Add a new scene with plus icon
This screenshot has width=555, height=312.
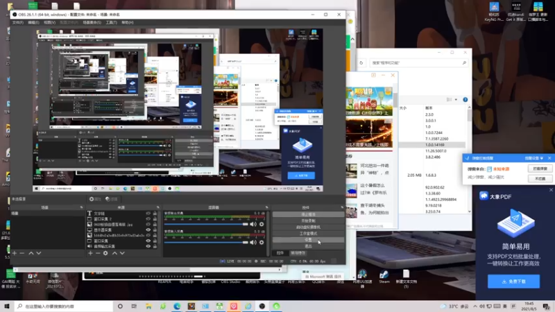point(15,253)
